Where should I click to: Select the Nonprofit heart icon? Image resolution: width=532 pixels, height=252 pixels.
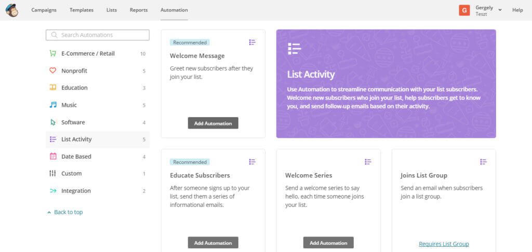52,71
